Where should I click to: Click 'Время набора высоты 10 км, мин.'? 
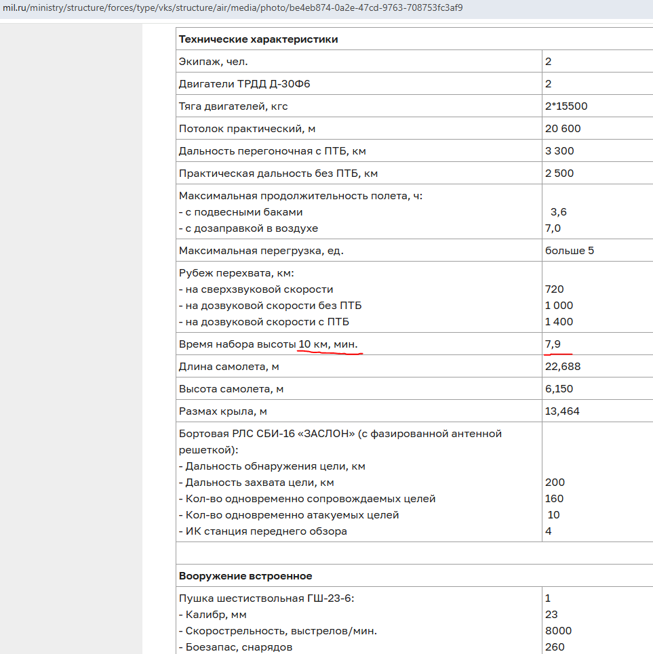pyautogui.click(x=269, y=344)
